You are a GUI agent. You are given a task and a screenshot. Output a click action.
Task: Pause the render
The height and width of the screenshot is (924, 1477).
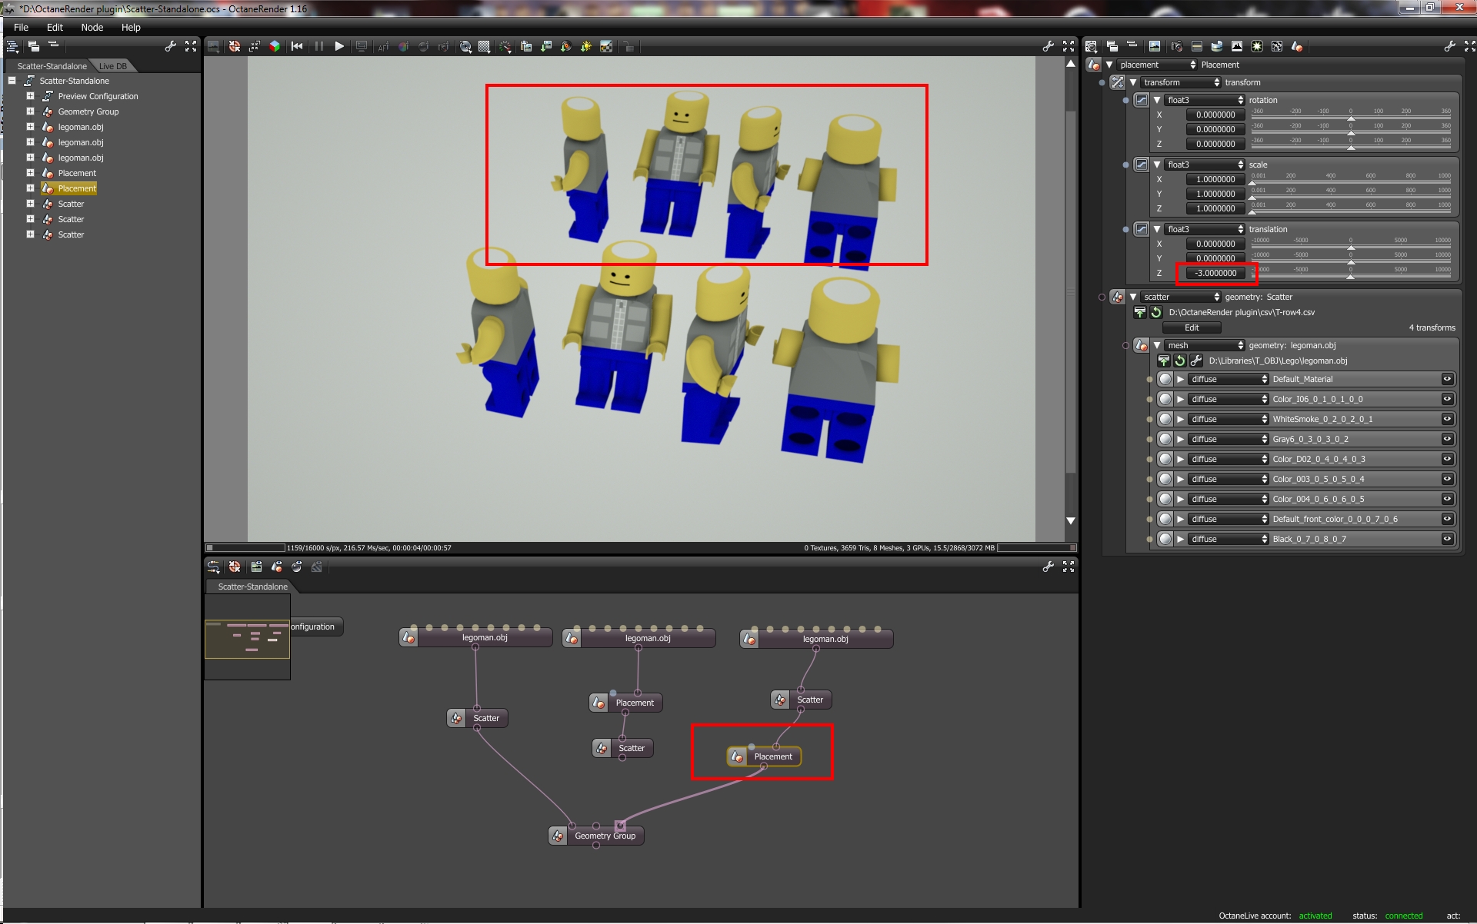[319, 47]
